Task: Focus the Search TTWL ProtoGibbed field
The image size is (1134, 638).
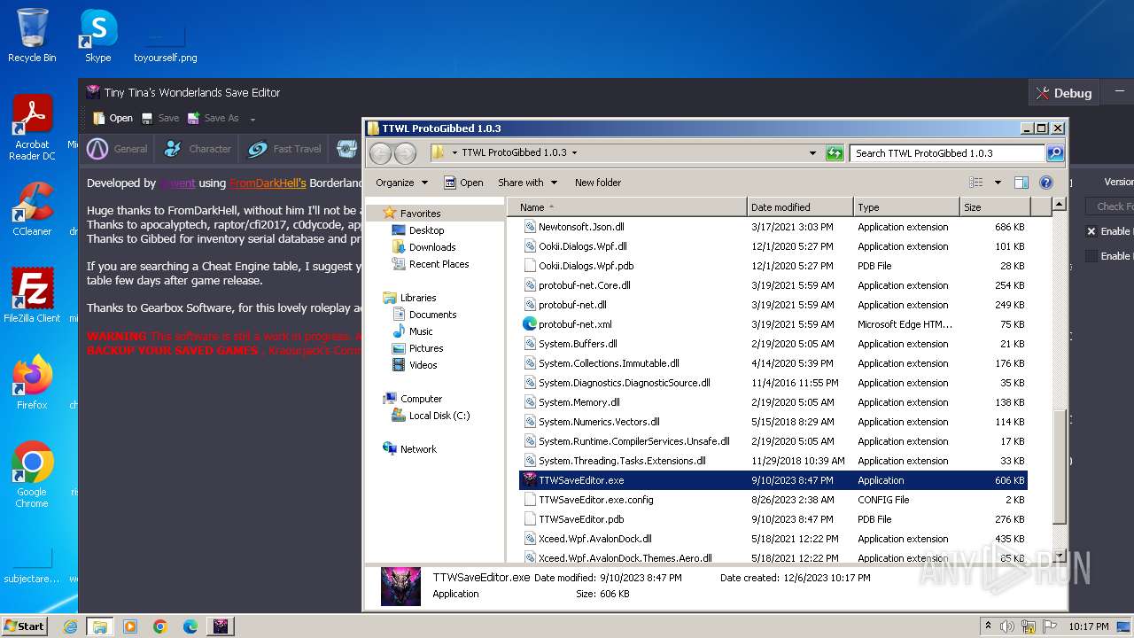Action: (947, 153)
